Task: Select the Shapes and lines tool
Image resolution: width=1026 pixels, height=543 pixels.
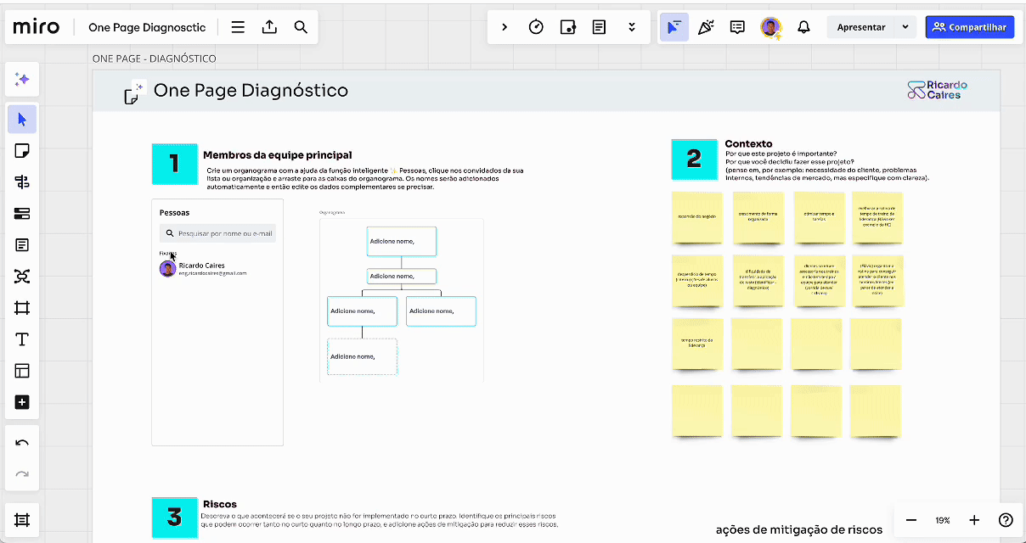Action: pyautogui.click(x=22, y=182)
